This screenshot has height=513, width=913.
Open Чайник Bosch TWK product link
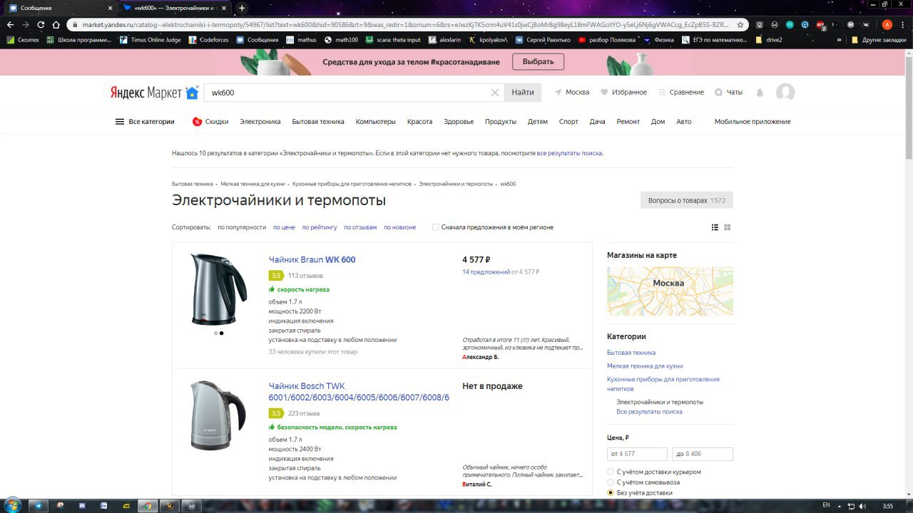pos(359,392)
